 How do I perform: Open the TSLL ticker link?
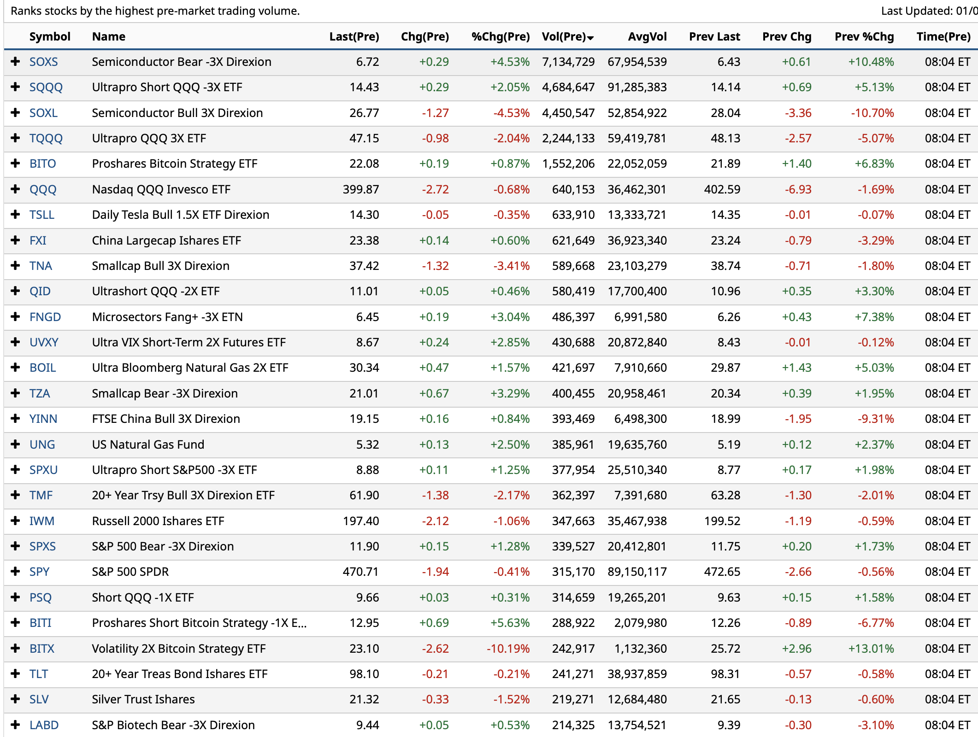(x=42, y=215)
